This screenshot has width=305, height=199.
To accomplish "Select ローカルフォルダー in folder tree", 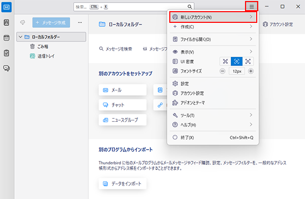I will tap(51, 37).
